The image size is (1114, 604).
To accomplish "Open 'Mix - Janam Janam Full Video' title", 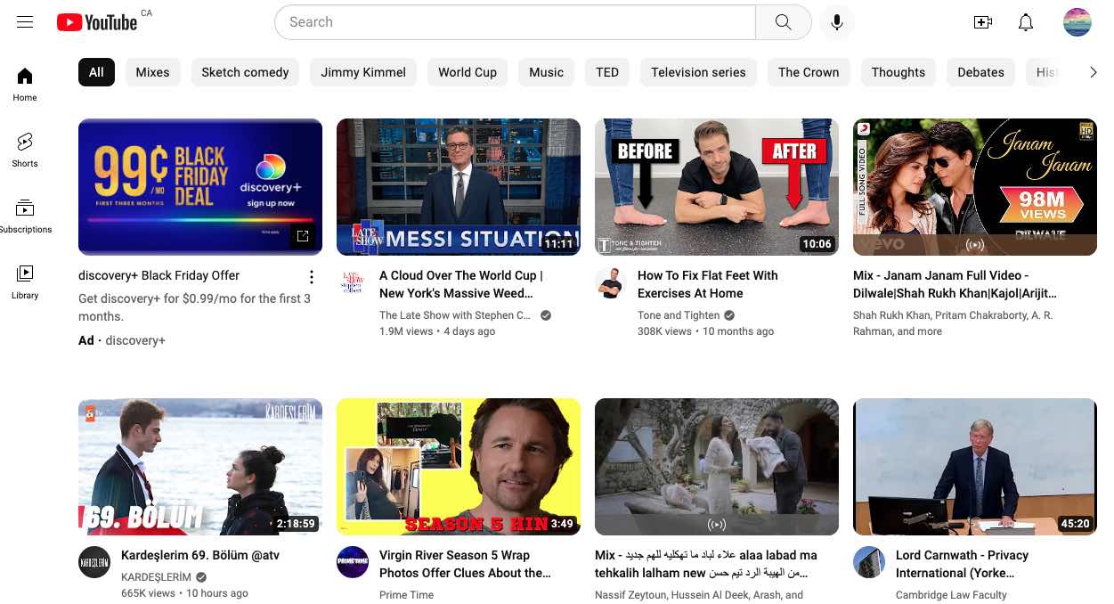I will [955, 284].
